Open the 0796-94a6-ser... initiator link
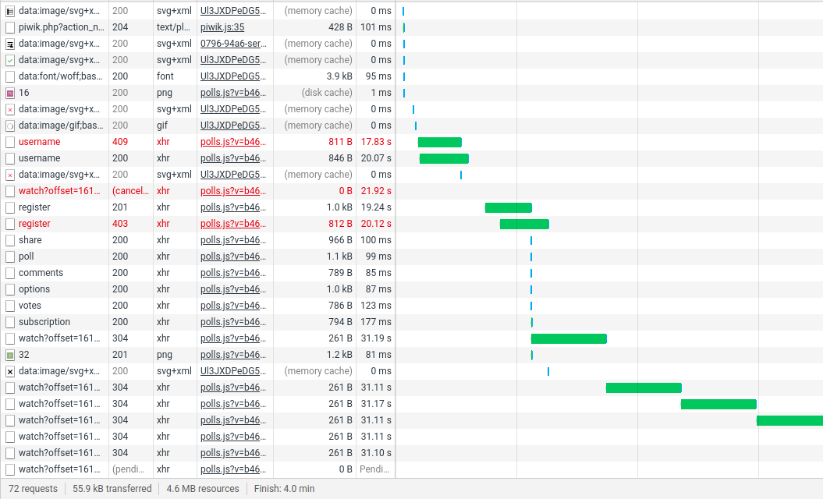Image resolution: width=823 pixels, height=499 pixels. [233, 44]
